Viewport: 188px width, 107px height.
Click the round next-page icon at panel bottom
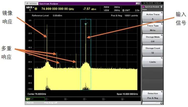click(x=161, y=103)
